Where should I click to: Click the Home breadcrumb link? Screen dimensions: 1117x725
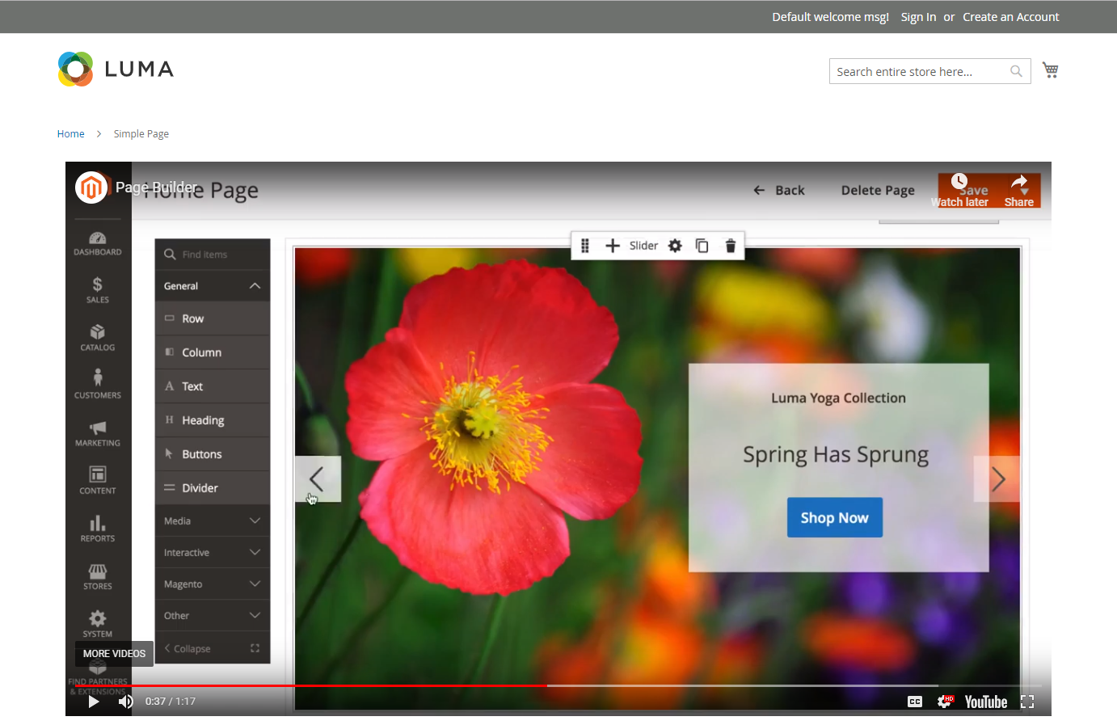[x=70, y=134]
